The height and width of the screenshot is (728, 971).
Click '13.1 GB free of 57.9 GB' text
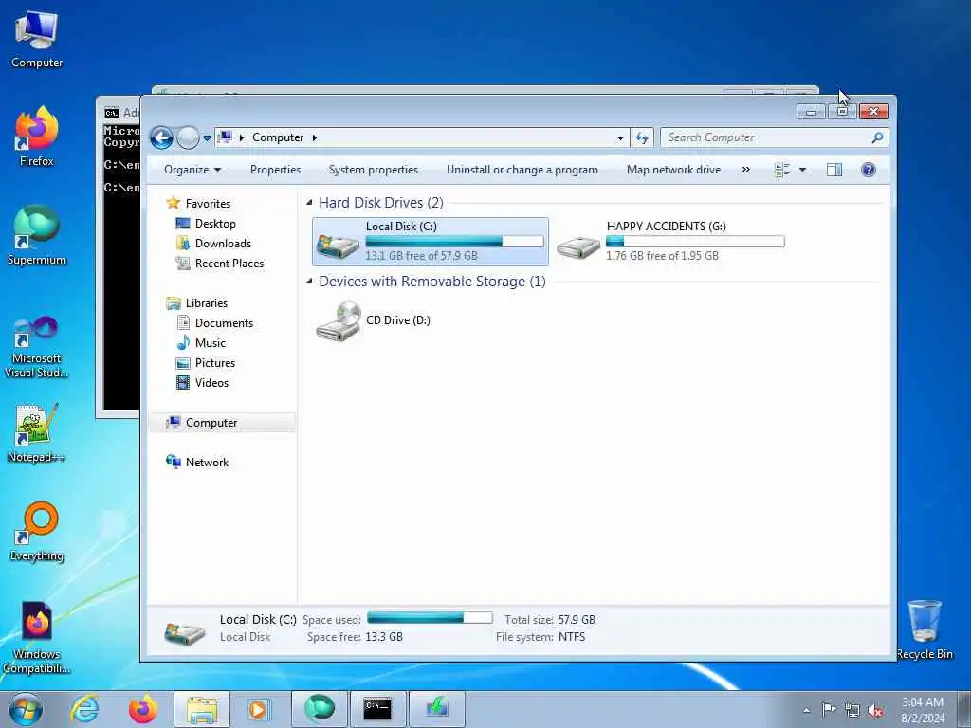click(421, 256)
